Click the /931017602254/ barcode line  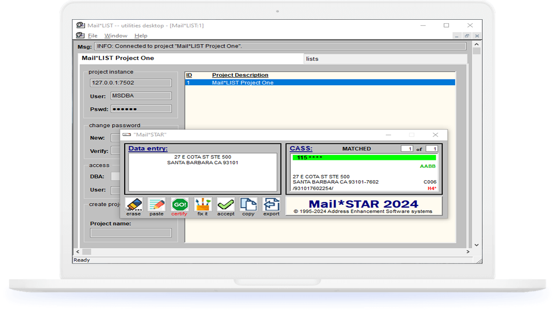tap(313, 188)
